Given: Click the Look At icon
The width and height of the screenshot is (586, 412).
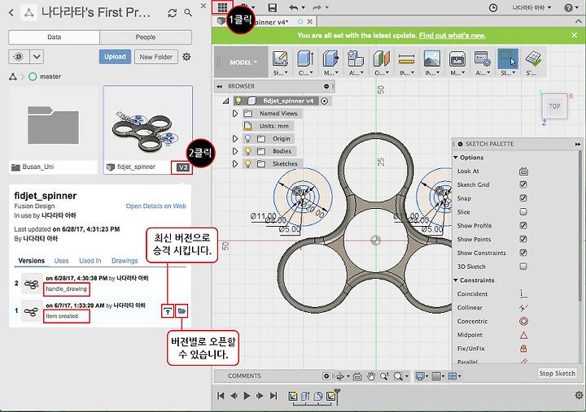Looking at the screenshot, I should click(523, 171).
